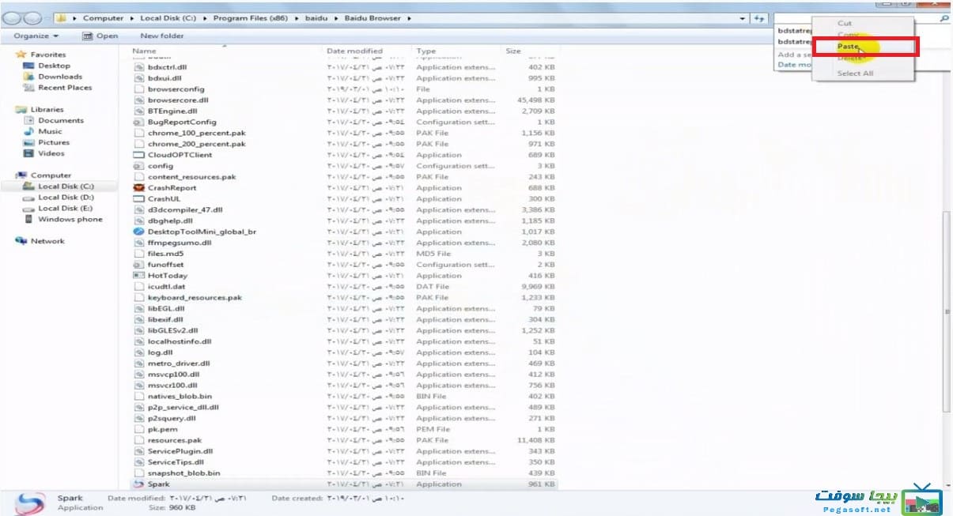Click the Local Disk (D:) drive icon
The height and width of the screenshot is (516, 953).
[29, 198]
